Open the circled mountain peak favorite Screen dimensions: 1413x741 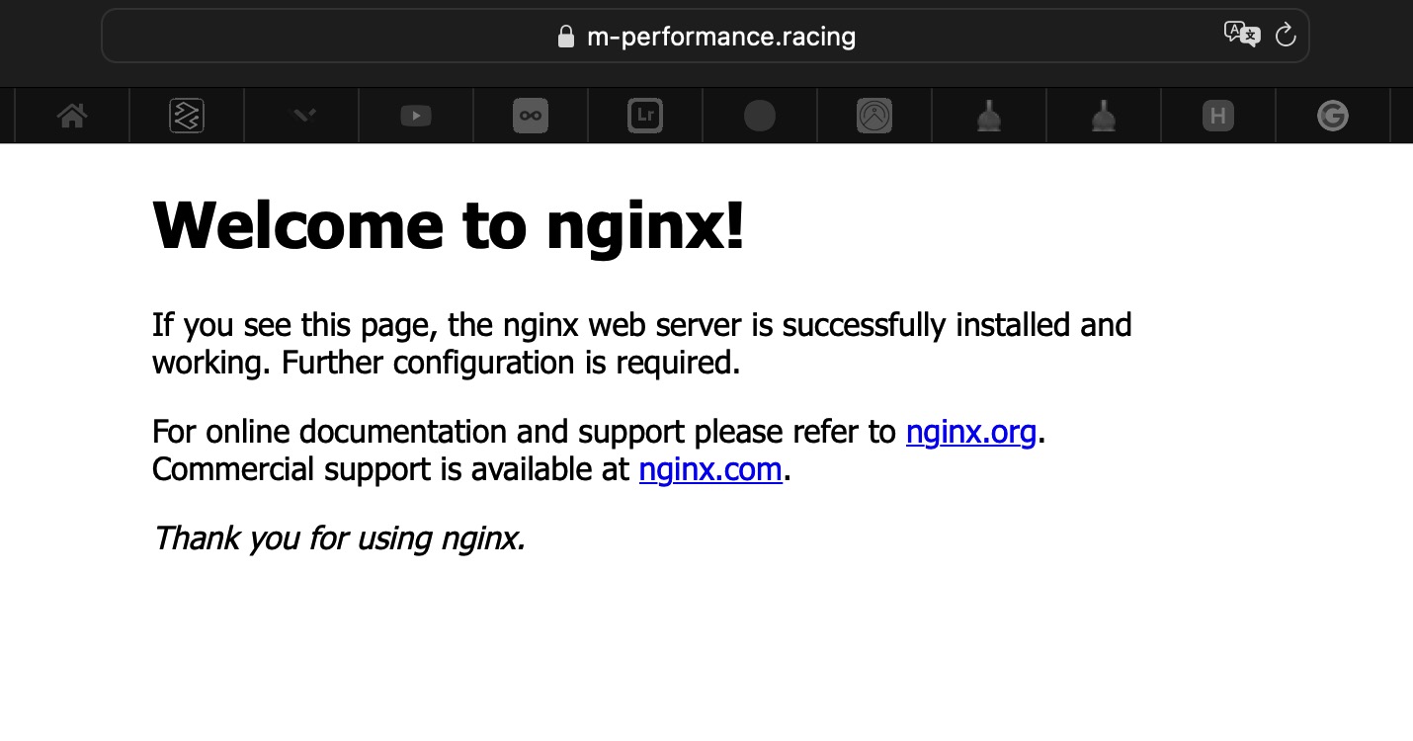pyautogui.click(x=874, y=116)
